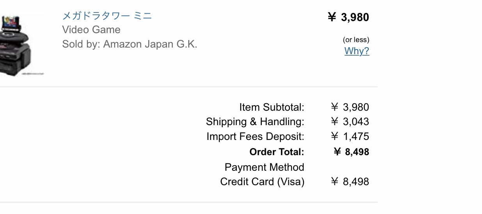
Task: Click the ¥ 3,980 item subtotal amount
Action: [x=350, y=107]
